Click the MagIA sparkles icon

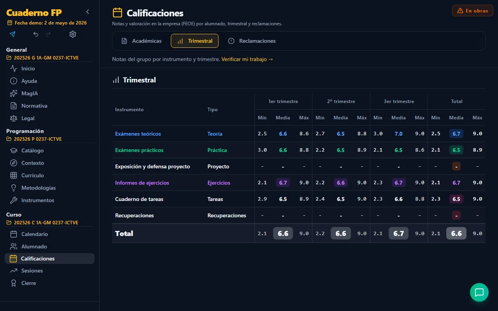(14, 93)
